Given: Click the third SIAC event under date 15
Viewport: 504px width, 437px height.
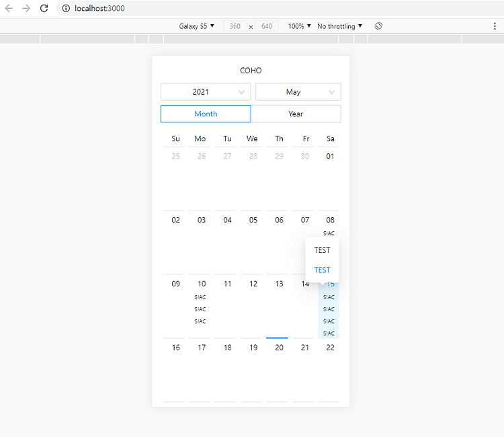Looking at the screenshot, I should [329, 321].
